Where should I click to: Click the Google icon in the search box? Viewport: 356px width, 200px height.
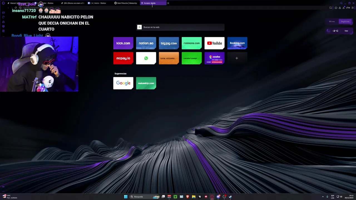pyautogui.click(x=140, y=27)
